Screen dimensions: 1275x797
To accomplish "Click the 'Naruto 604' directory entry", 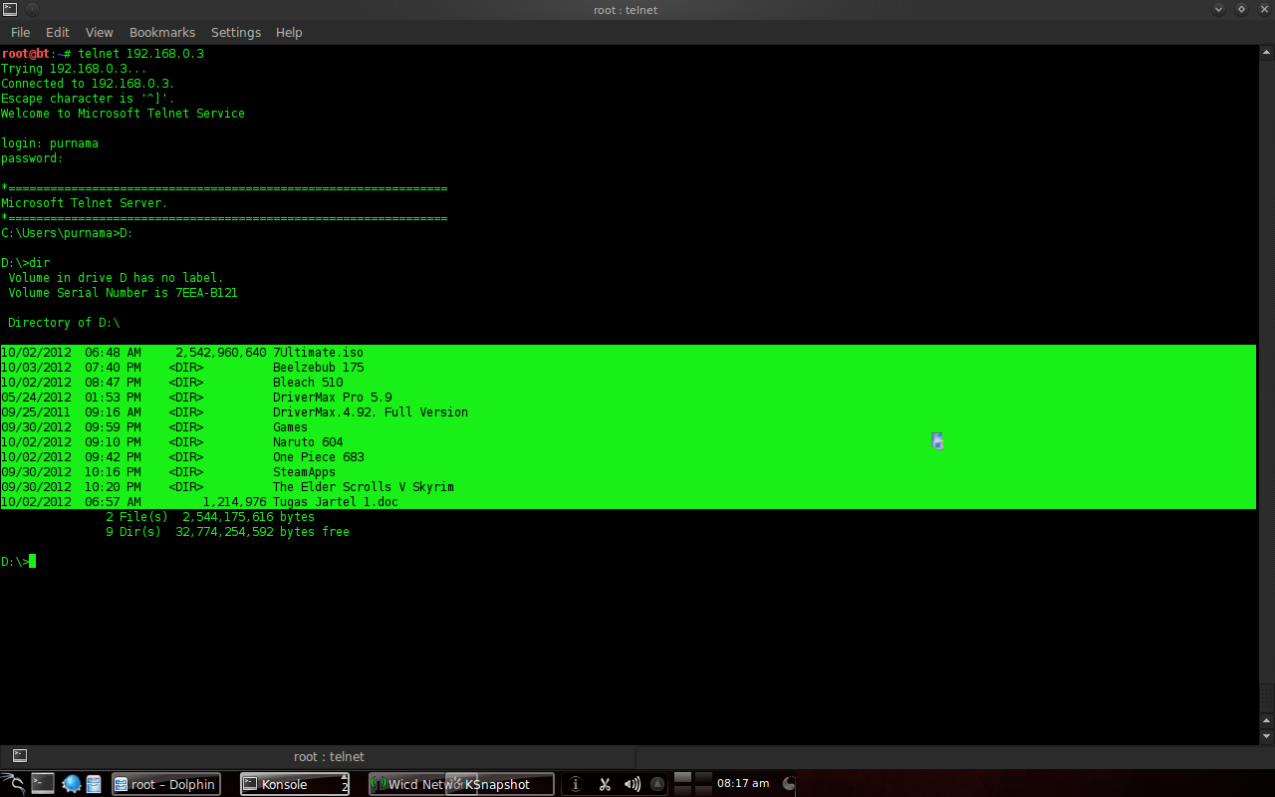I will click(x=308, y=442).
